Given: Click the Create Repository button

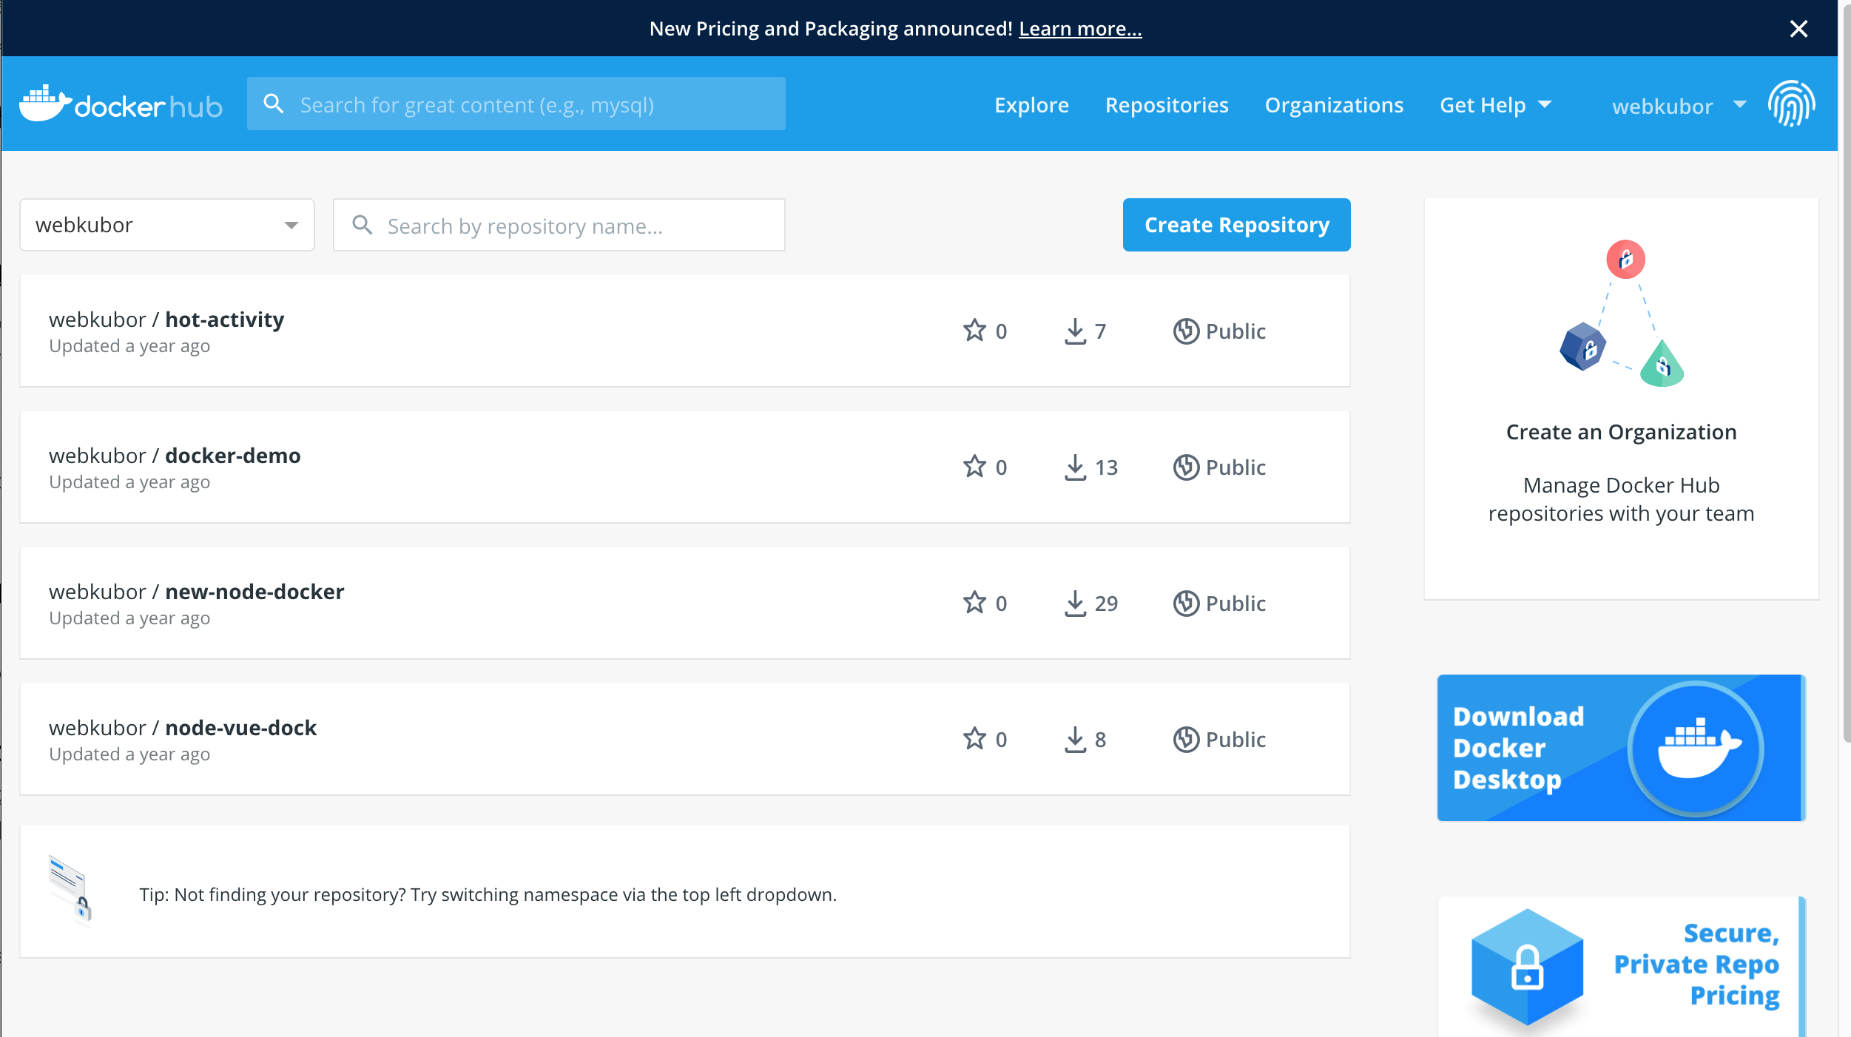Looking at the screenshot, I should click(1236, 225).
